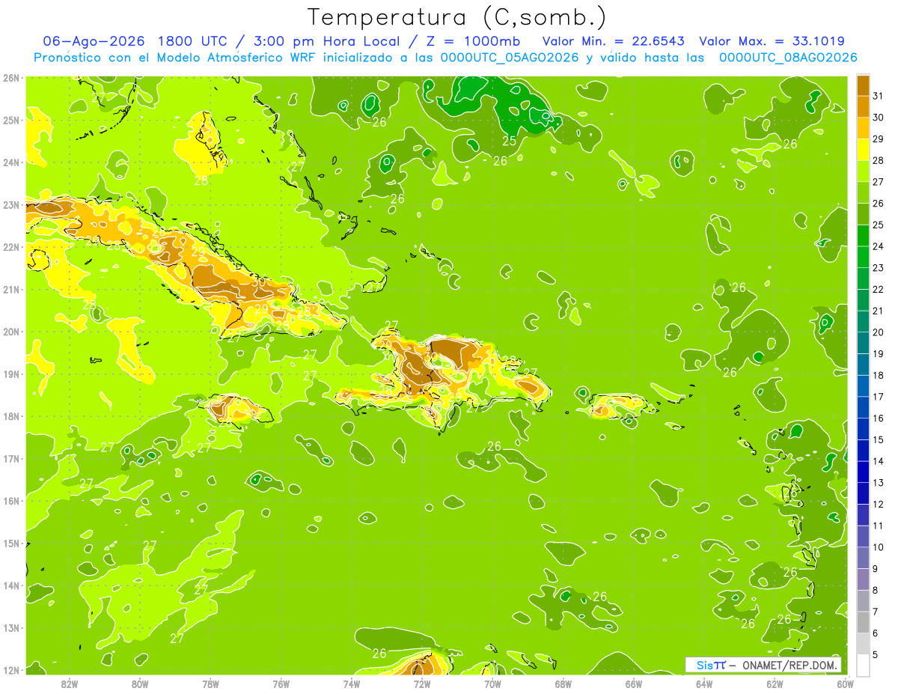
Task: Click the '78W' longitude axis label
Action: click(x=210, y=684)
